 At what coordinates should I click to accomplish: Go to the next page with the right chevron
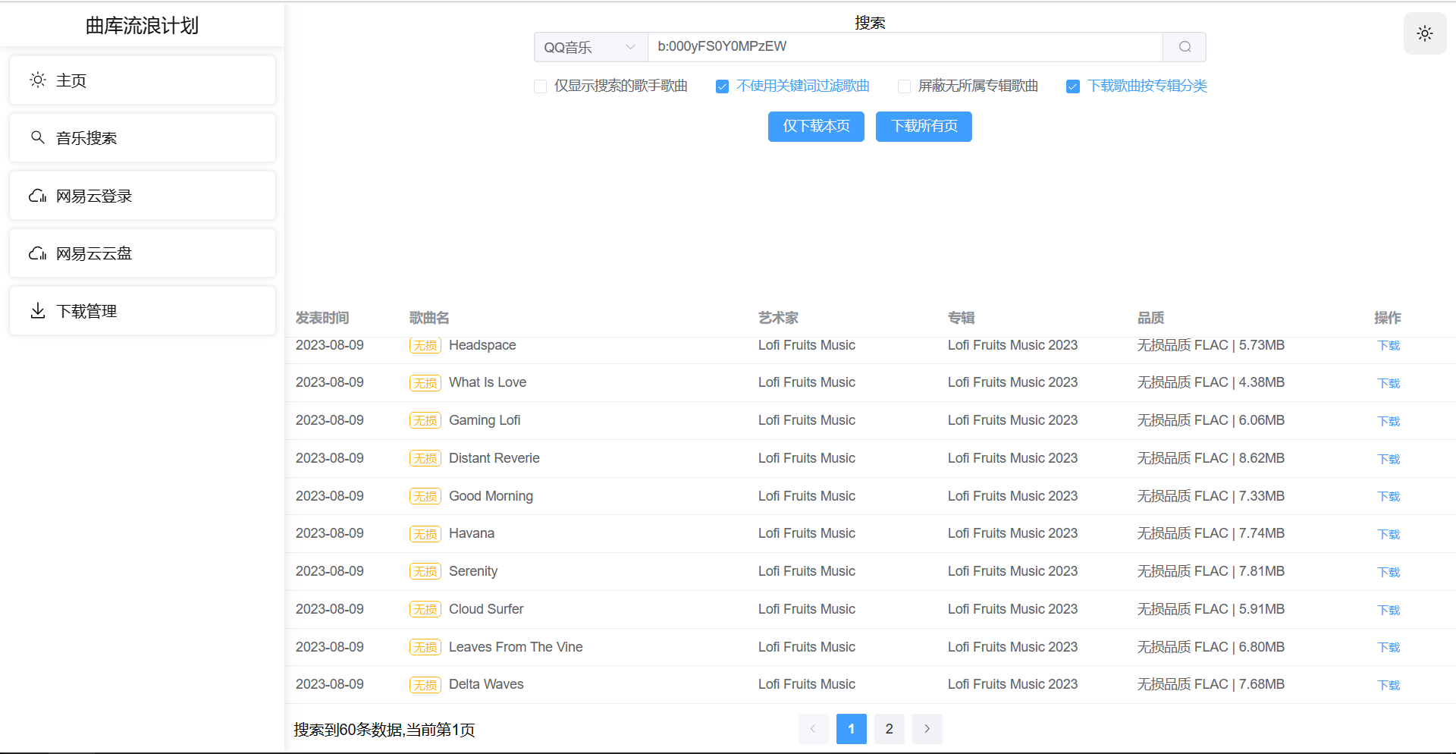[927, 728]
